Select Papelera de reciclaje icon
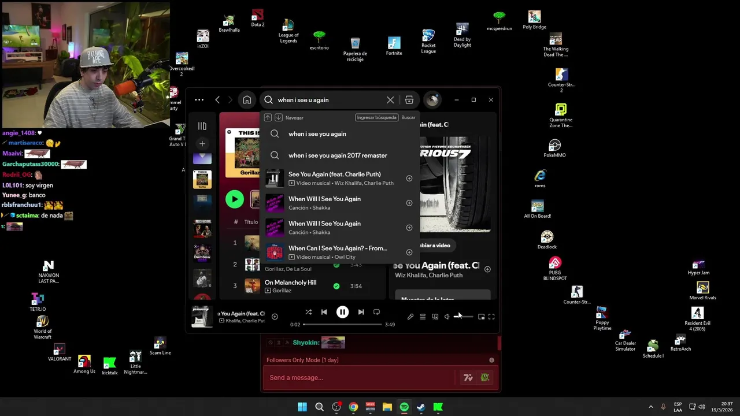 [x=355, y=50]
